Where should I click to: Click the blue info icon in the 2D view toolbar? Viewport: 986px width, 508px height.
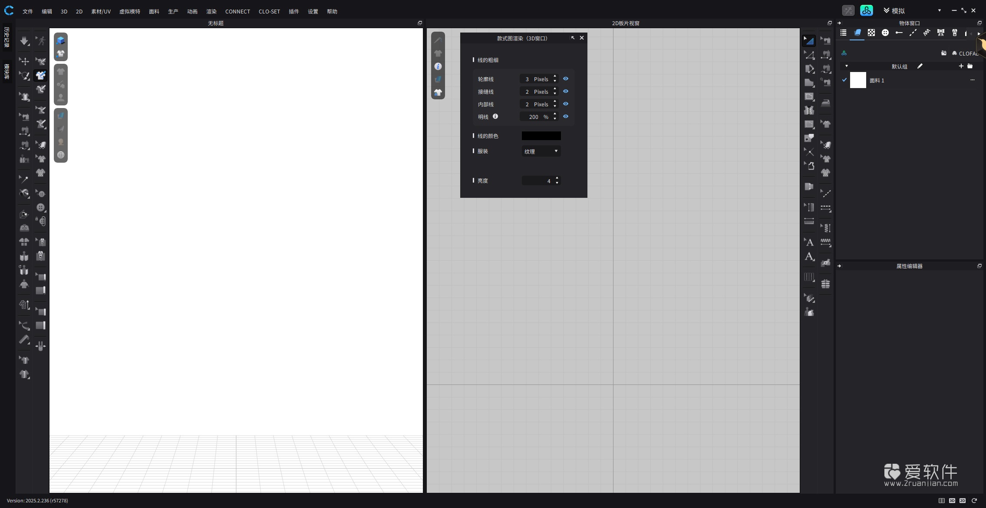[x=438, y=66]
